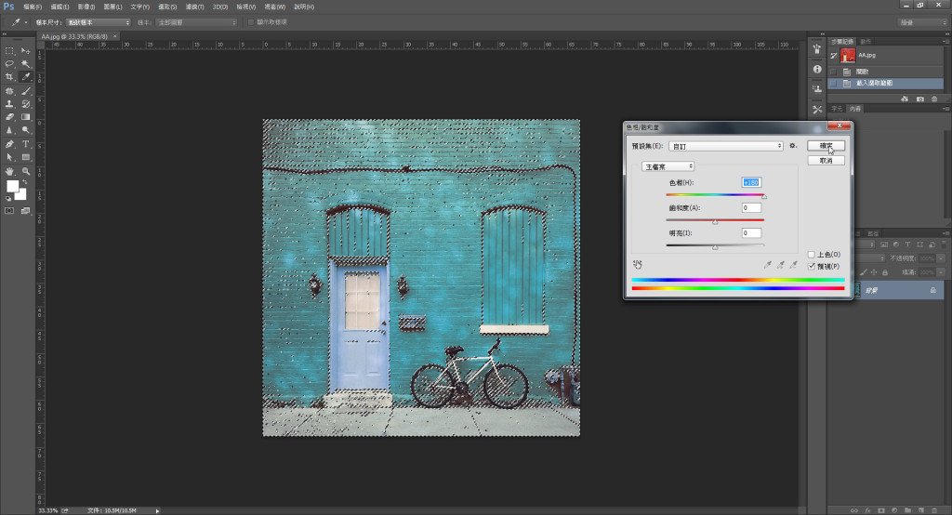This screenshot has width=952, height=515.
Task: Click the create new snapshot camera icon
Action: click(x=920, y=98)
